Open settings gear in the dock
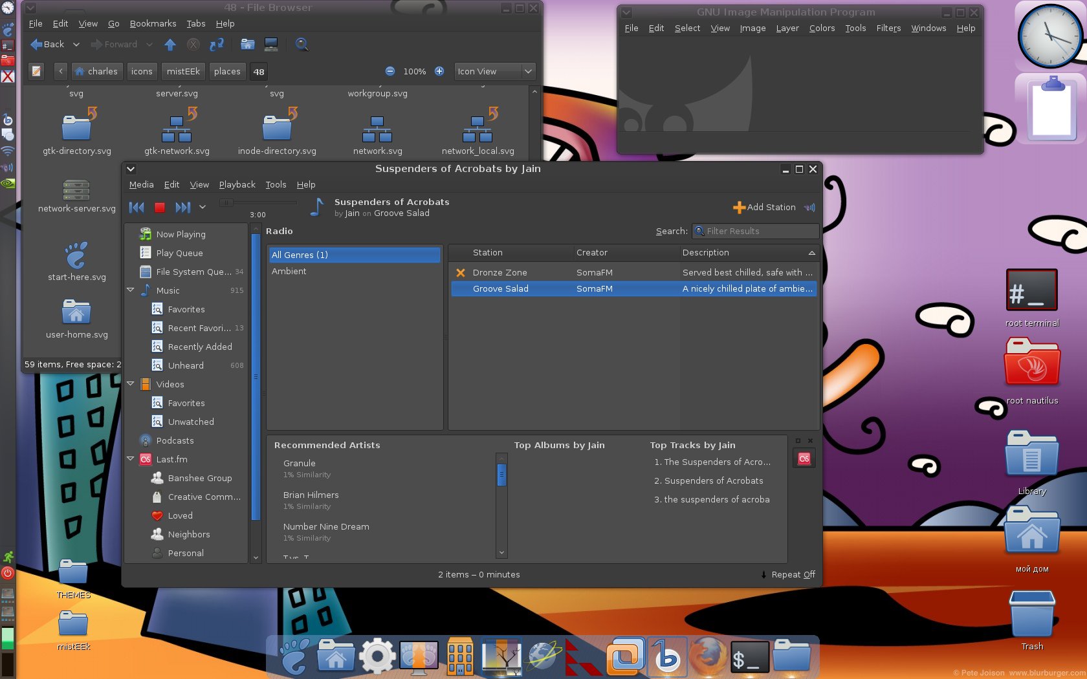The image size is (1087, 679). 377,656
